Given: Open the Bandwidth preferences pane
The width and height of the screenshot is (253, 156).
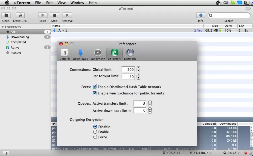Looking at the screenshot, I should tap(97, 55).
